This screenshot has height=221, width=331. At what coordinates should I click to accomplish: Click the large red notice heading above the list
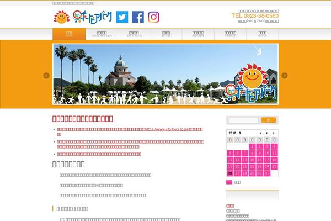[x=83, y=119]
